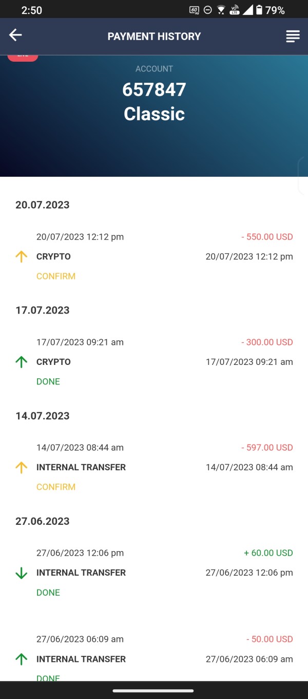308x699 pixels.
Task: Tap green up arrow beside 300.00 USD crypto
Action: (x=21, y=362)
